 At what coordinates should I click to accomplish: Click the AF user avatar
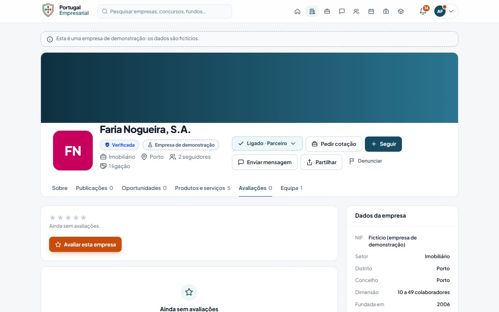(440, 11)
